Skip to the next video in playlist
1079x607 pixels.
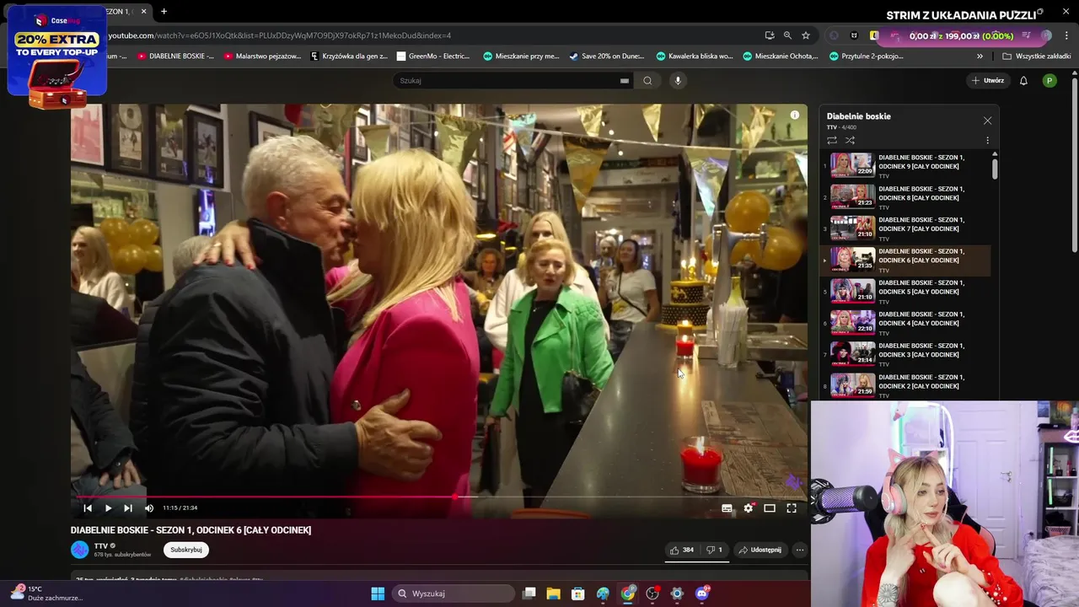click(128, 508)
